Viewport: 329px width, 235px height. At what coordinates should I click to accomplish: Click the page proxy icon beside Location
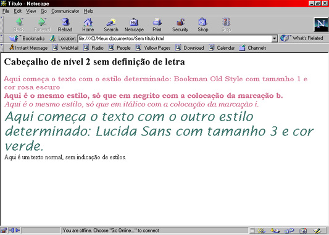(53, 39)
